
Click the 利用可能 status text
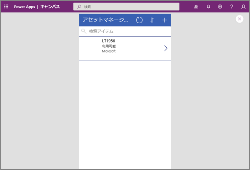(109, 46)
